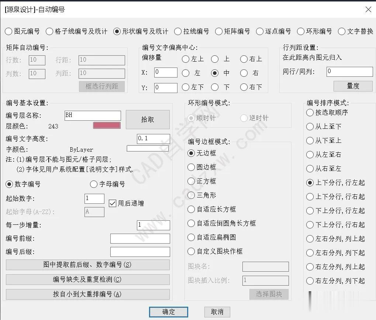This screenshot has height=320, width=376.
Task: Click the 拾取 button to pick a layer
Action: [x=148, y=119]
